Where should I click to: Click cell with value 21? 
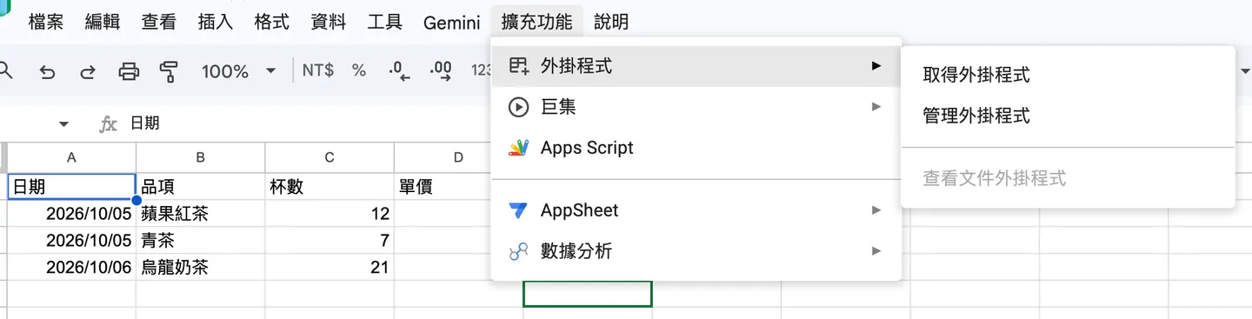pyautogui.click(x=330, y=267)
